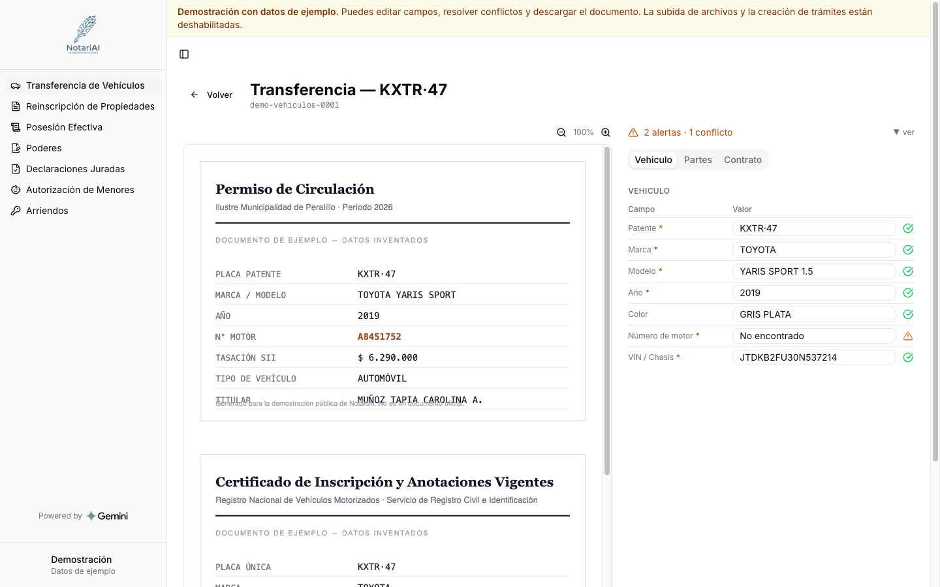Click the '2 alertas · 1 conflicto' summary
Screen dimensions: 940x587
click(688, 132)
